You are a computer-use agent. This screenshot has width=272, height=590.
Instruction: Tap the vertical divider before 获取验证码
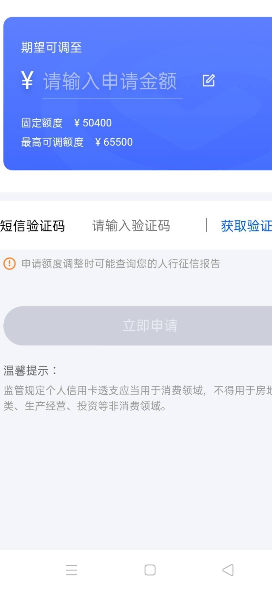(206, 225)
